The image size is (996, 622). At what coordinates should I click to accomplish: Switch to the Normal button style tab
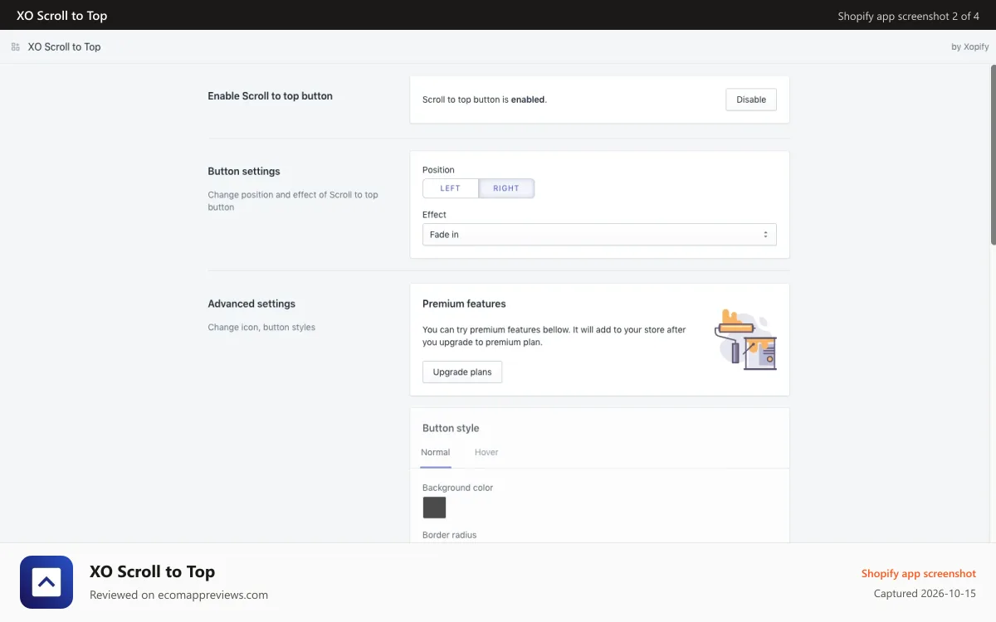coord(436,453)
